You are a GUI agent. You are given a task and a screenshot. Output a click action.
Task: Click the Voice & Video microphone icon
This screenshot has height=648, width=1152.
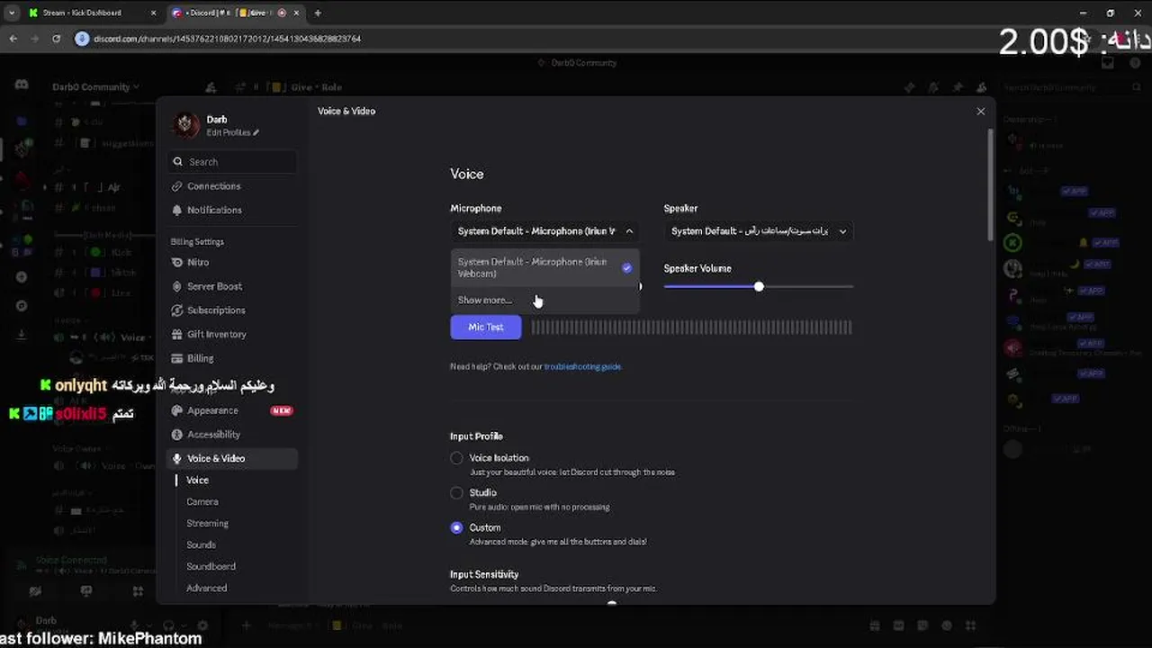(x=177, y=458)
